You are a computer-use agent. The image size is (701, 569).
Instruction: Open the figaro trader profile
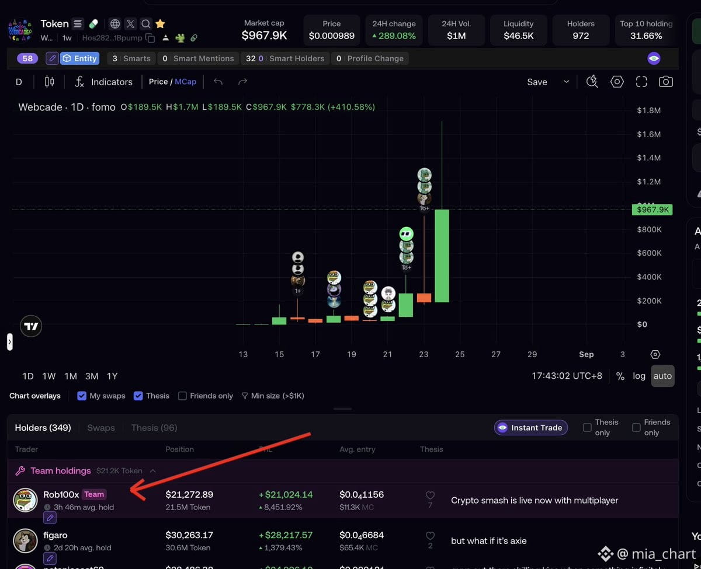[x=55, y=535]
